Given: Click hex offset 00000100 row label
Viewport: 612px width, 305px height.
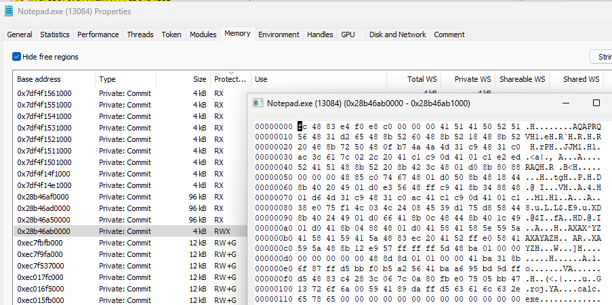Looking at the screenshot, I should (x=274, y=289).
